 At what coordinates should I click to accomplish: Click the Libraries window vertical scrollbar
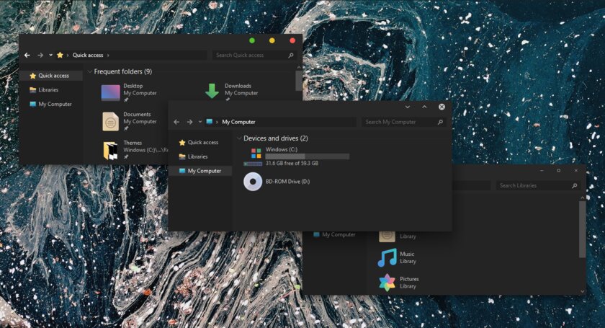click(x=582, y=229)
